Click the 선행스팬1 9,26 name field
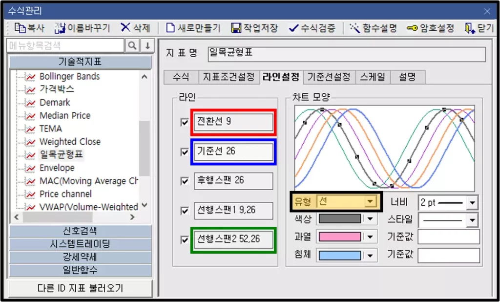The height and width of the screenshot is (302, 500). pos(233,211)
